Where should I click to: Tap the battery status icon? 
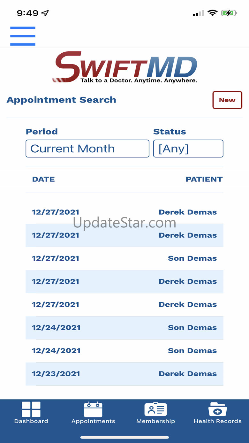click(x=229, y=13)
